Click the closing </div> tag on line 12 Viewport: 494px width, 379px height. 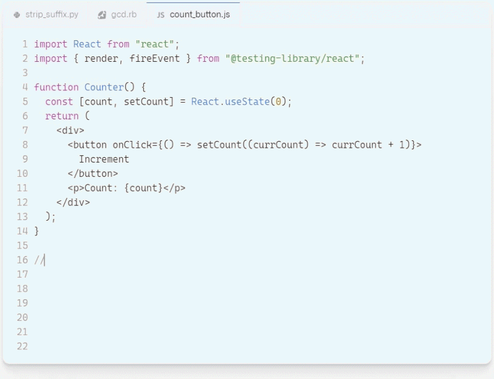point(73,202)
